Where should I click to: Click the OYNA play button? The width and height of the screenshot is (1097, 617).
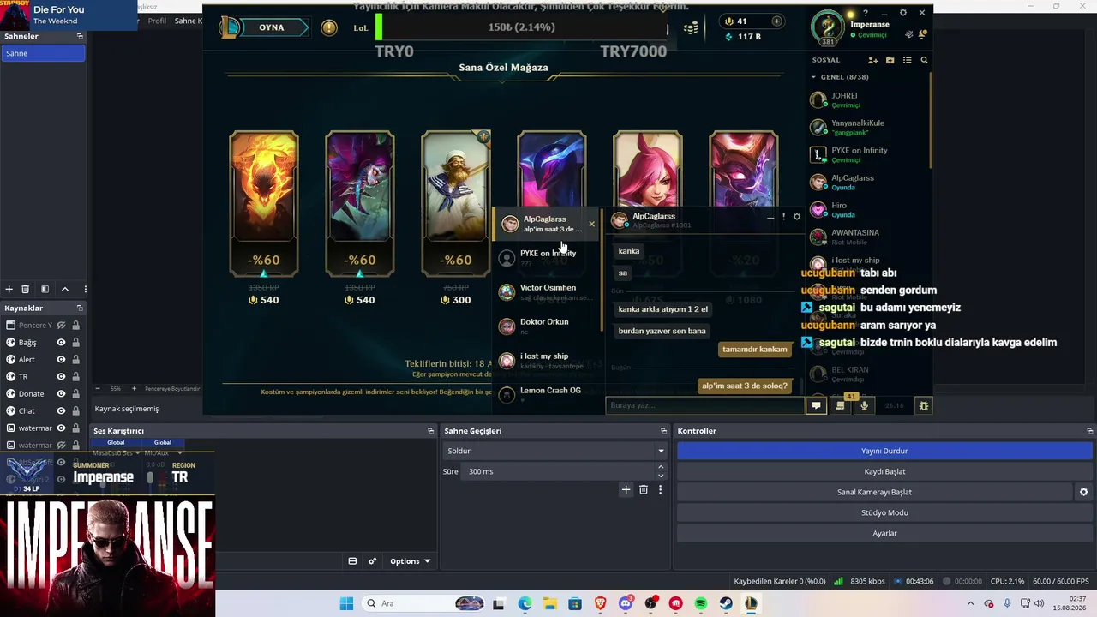click(271, 27)
